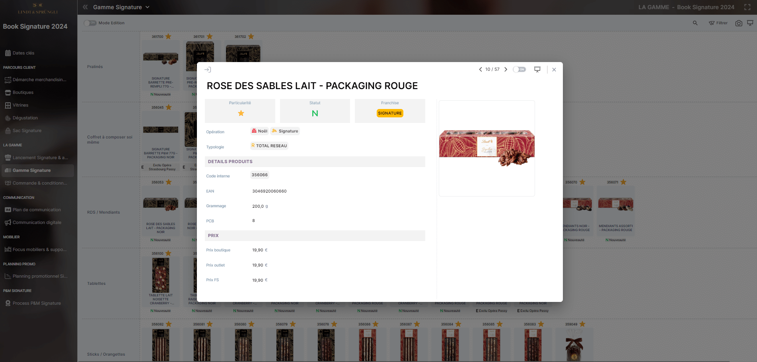Select product 356053 Rose des Sables thumbnail
This screenshot has height=362, width=757.
click(161, 204)
